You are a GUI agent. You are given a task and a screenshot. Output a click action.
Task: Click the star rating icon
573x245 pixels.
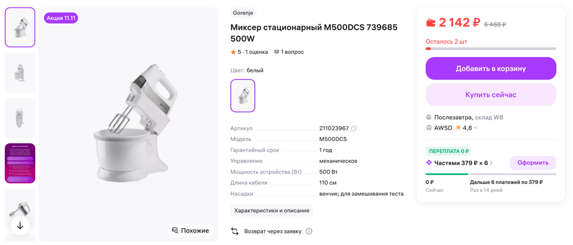pos(233,52)
